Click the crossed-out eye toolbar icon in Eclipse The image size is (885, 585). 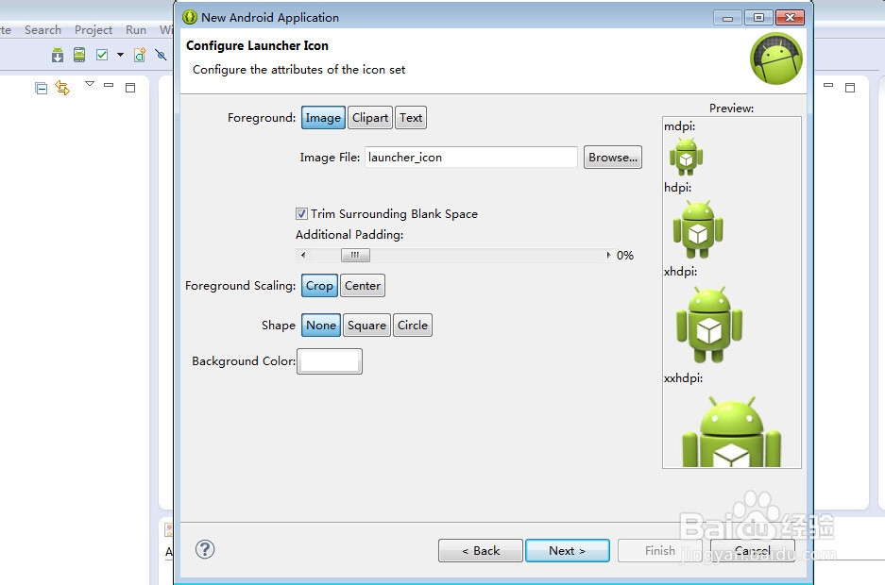161,55
